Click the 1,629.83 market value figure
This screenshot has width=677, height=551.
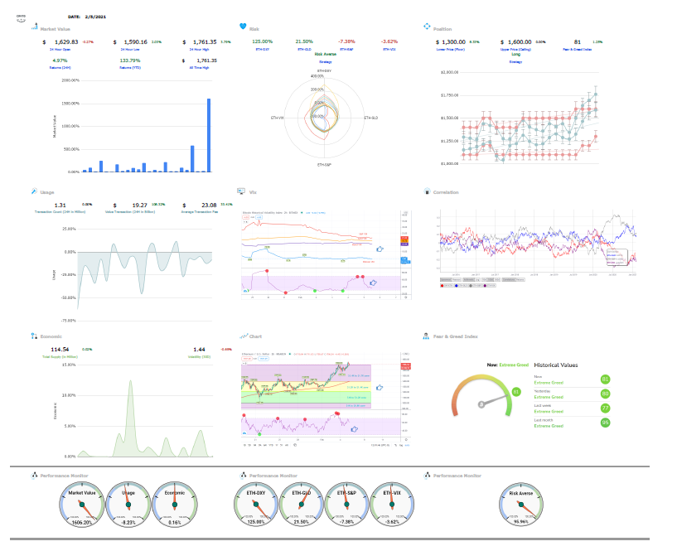(66, 42)
